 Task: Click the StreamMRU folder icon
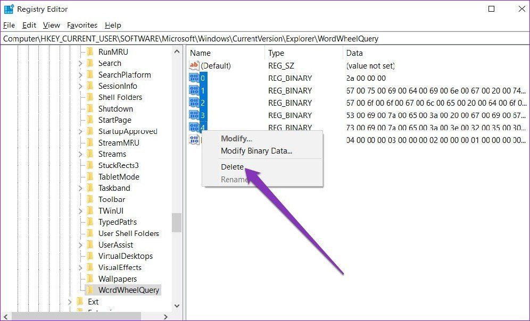point(90,143)
